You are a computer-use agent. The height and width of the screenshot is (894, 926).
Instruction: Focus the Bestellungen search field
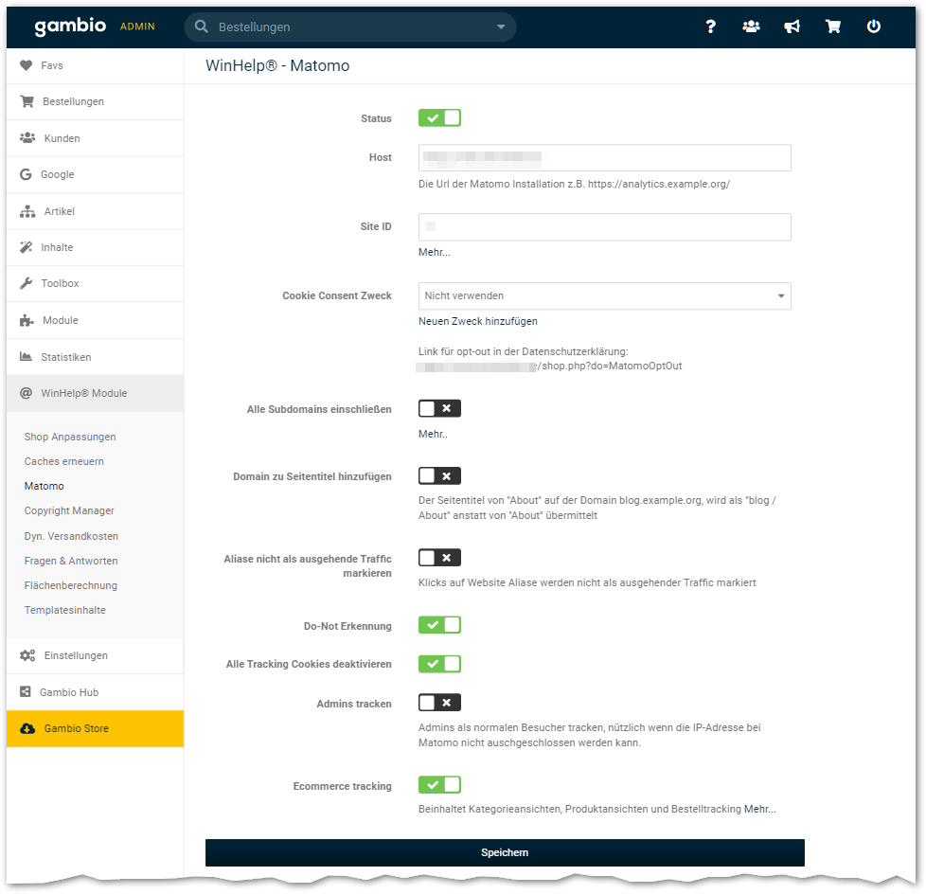click(350, 27)
